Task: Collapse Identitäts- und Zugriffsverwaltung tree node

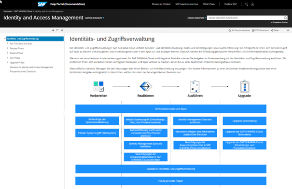Action: click(x=5, y=39)
